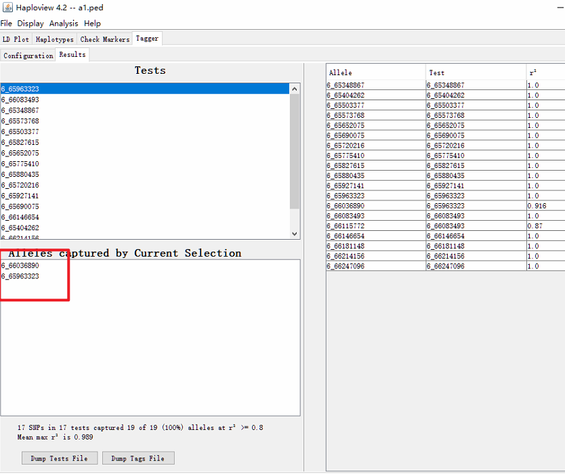This screenshot has height=474, width=565.
Task: Click the Tests list scroll down arrow
Action: (295, 234)
